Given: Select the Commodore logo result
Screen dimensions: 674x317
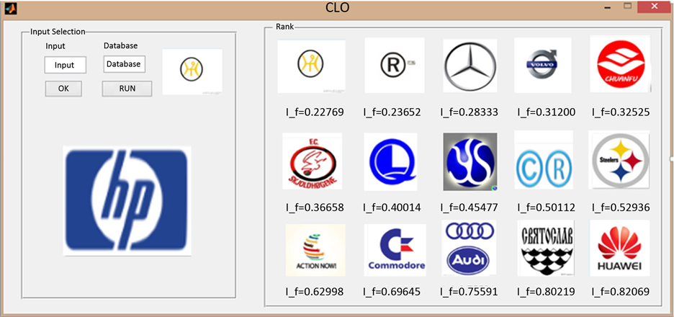Looking at the screenshot, I should [395, 249].
